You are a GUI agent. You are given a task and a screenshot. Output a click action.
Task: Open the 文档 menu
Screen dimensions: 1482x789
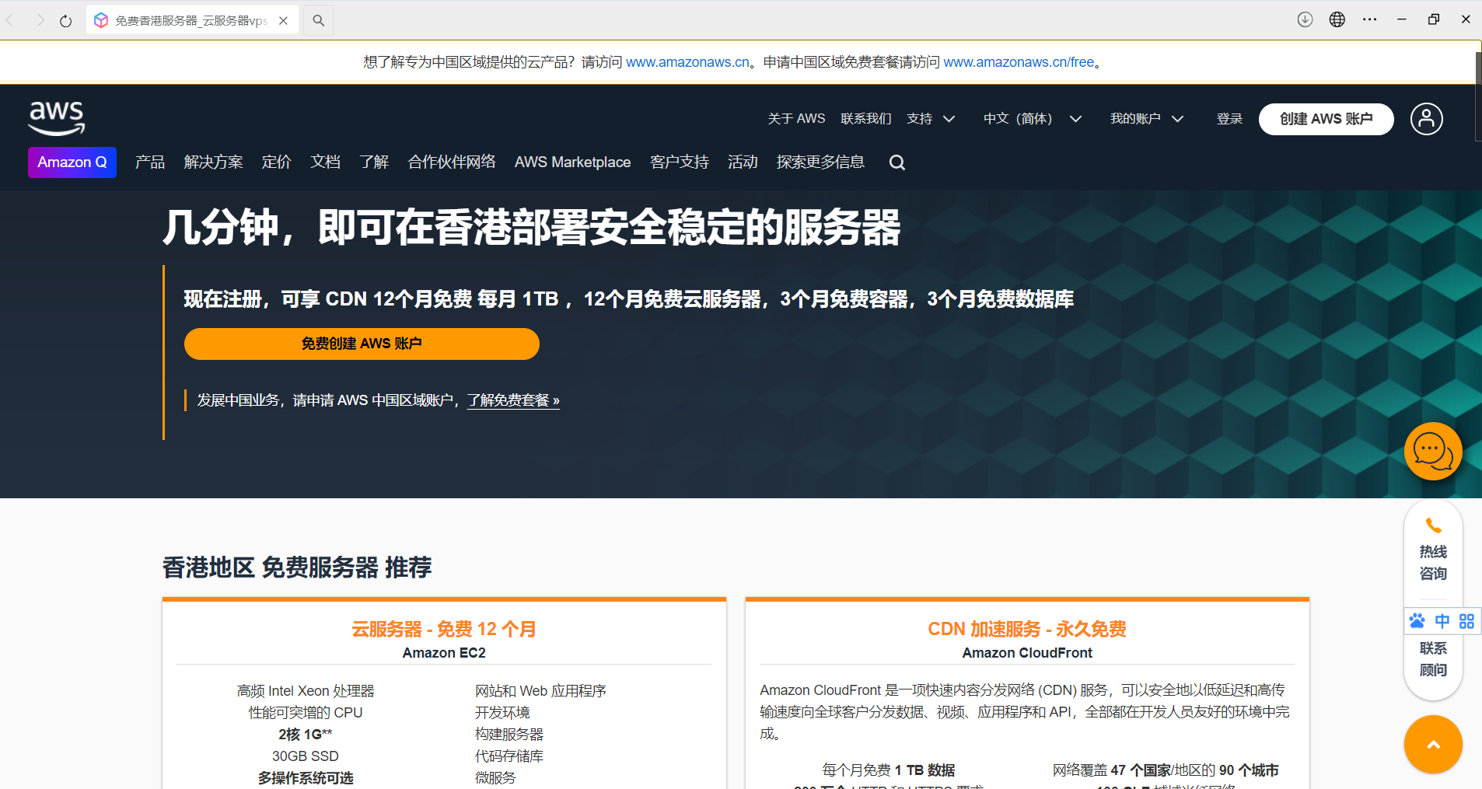(x=326, y=162)
